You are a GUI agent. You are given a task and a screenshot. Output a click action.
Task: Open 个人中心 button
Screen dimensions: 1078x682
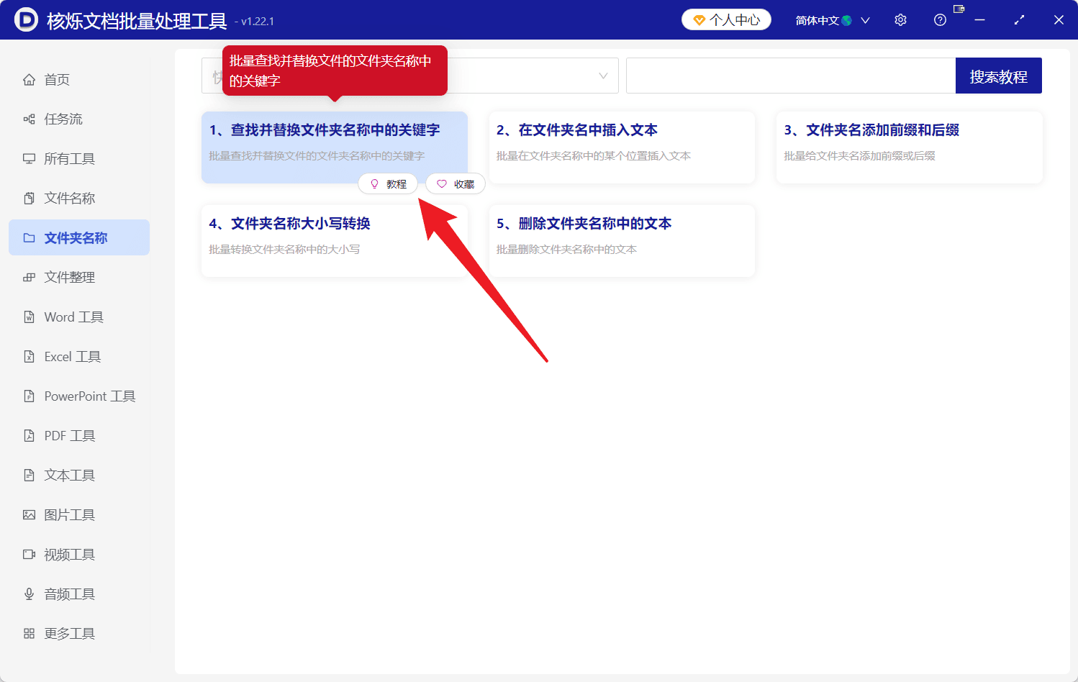(726, 20)
